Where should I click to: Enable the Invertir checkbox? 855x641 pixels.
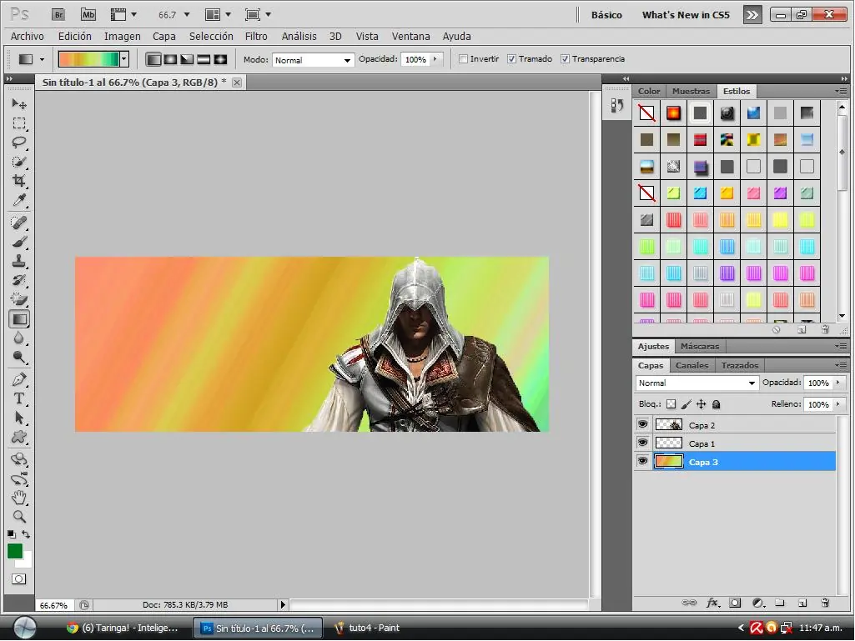coord(463,59)
